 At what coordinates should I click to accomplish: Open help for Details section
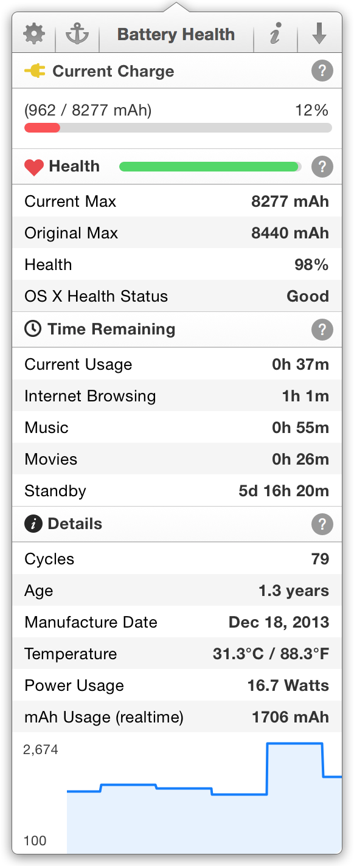click(x=322, y=524)
